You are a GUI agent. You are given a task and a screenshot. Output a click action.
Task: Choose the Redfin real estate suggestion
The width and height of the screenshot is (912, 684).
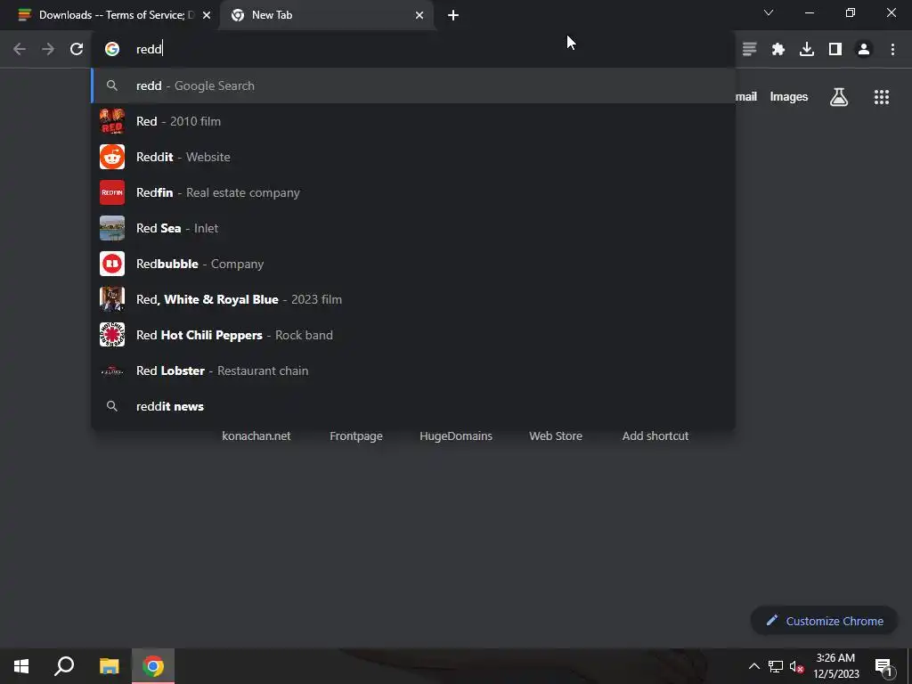413,192
